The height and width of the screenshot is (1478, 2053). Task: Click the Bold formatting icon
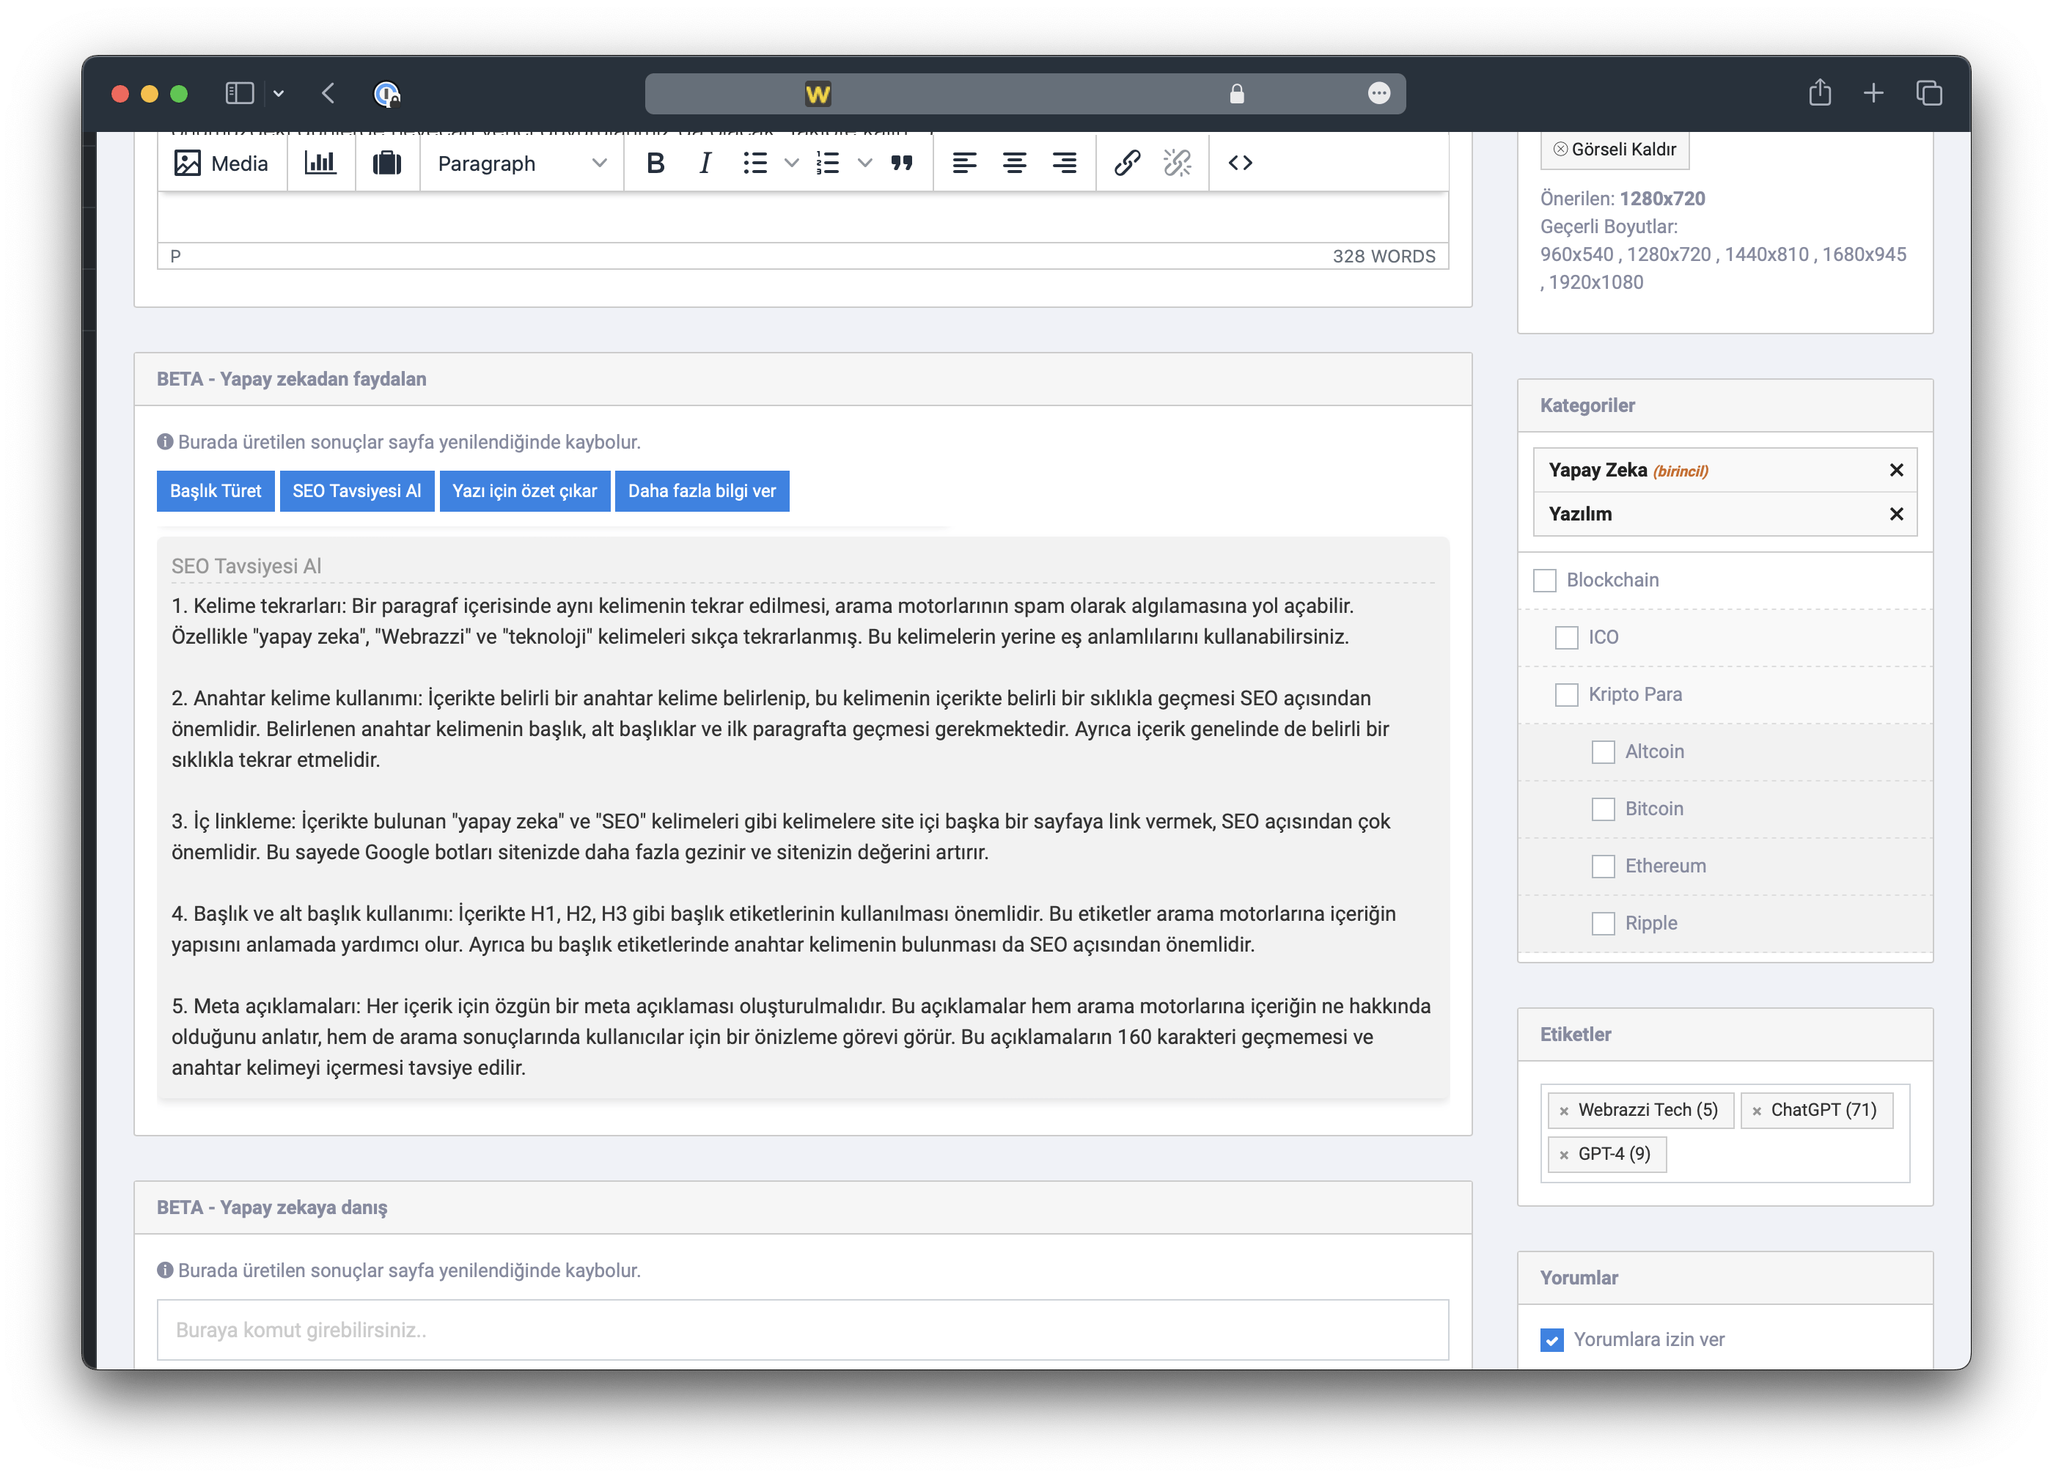655,163
